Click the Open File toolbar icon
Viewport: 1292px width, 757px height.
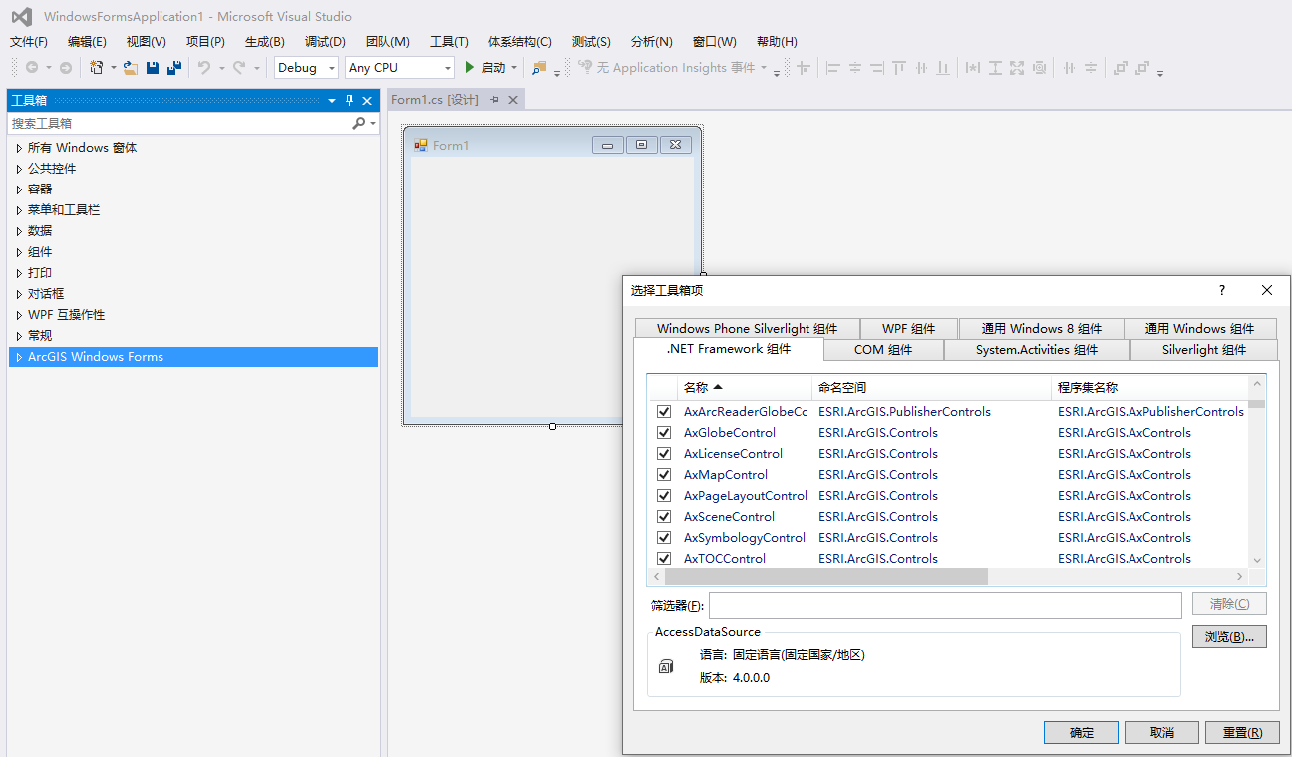[x=131, y=67]
